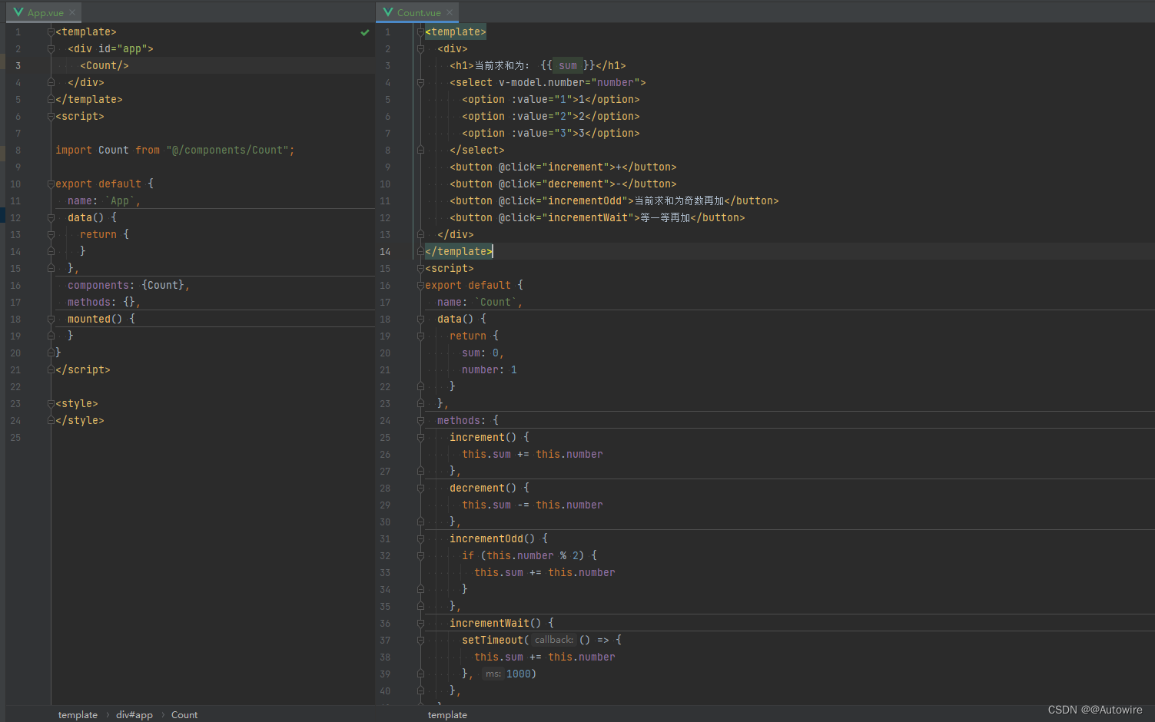Click the @click="decrement" button line
The image size is (1155, 722).
pyautogui.click(x=563, y=184)
